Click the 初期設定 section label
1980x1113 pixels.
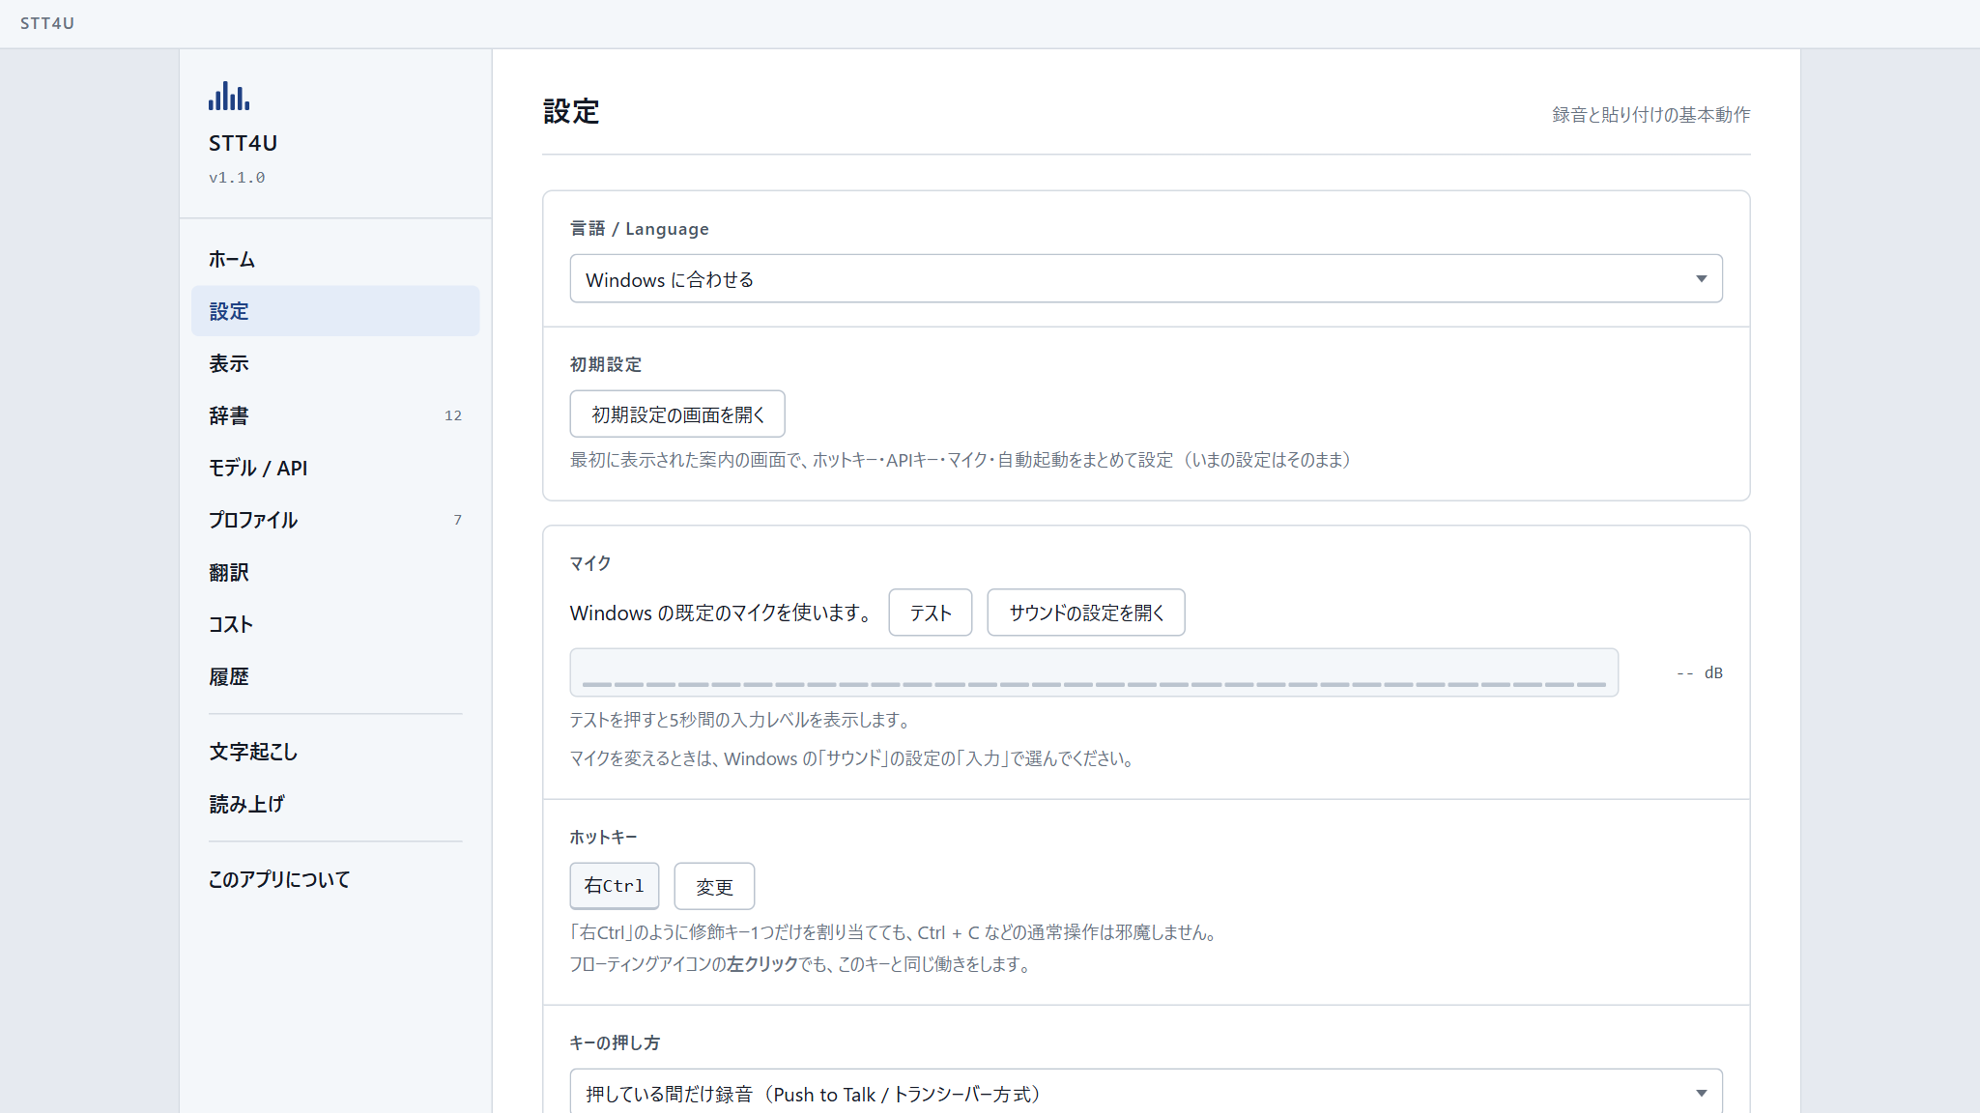606,365
